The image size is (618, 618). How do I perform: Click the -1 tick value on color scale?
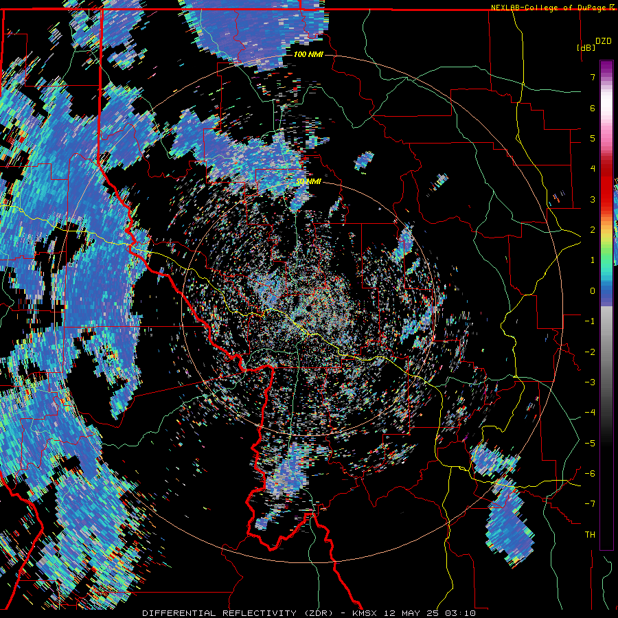(x=590, y=321)
